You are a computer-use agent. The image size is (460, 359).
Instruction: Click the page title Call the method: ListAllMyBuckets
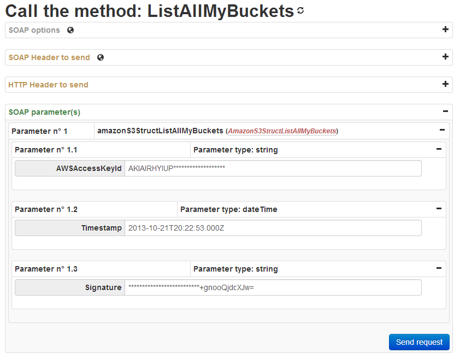click(x=150, y=11)
